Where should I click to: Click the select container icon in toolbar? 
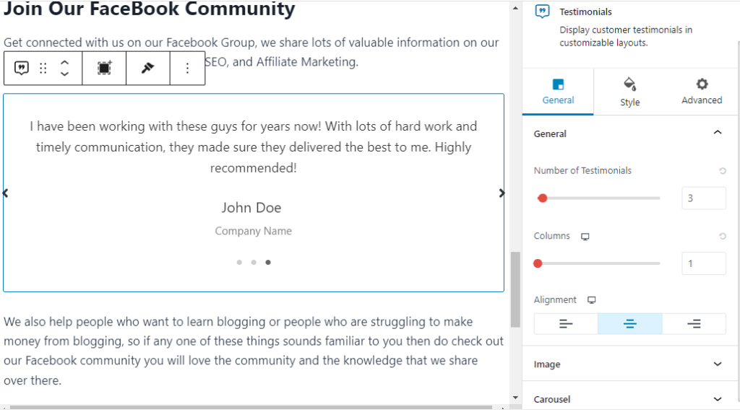(x=104, y=69)
